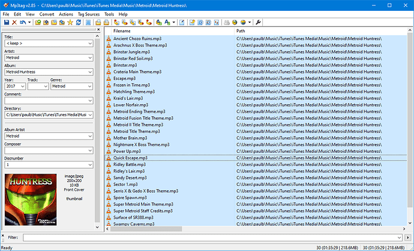Open the Tools menu
The image size is (414, 251).
[109, 13]
